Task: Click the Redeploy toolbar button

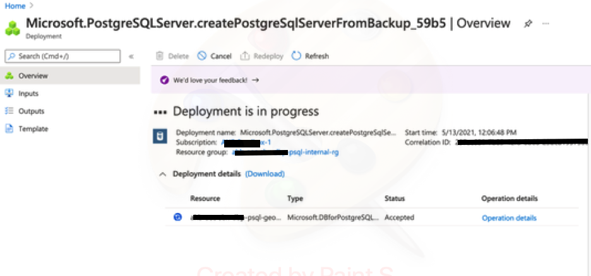Action: tap(261, 56)
